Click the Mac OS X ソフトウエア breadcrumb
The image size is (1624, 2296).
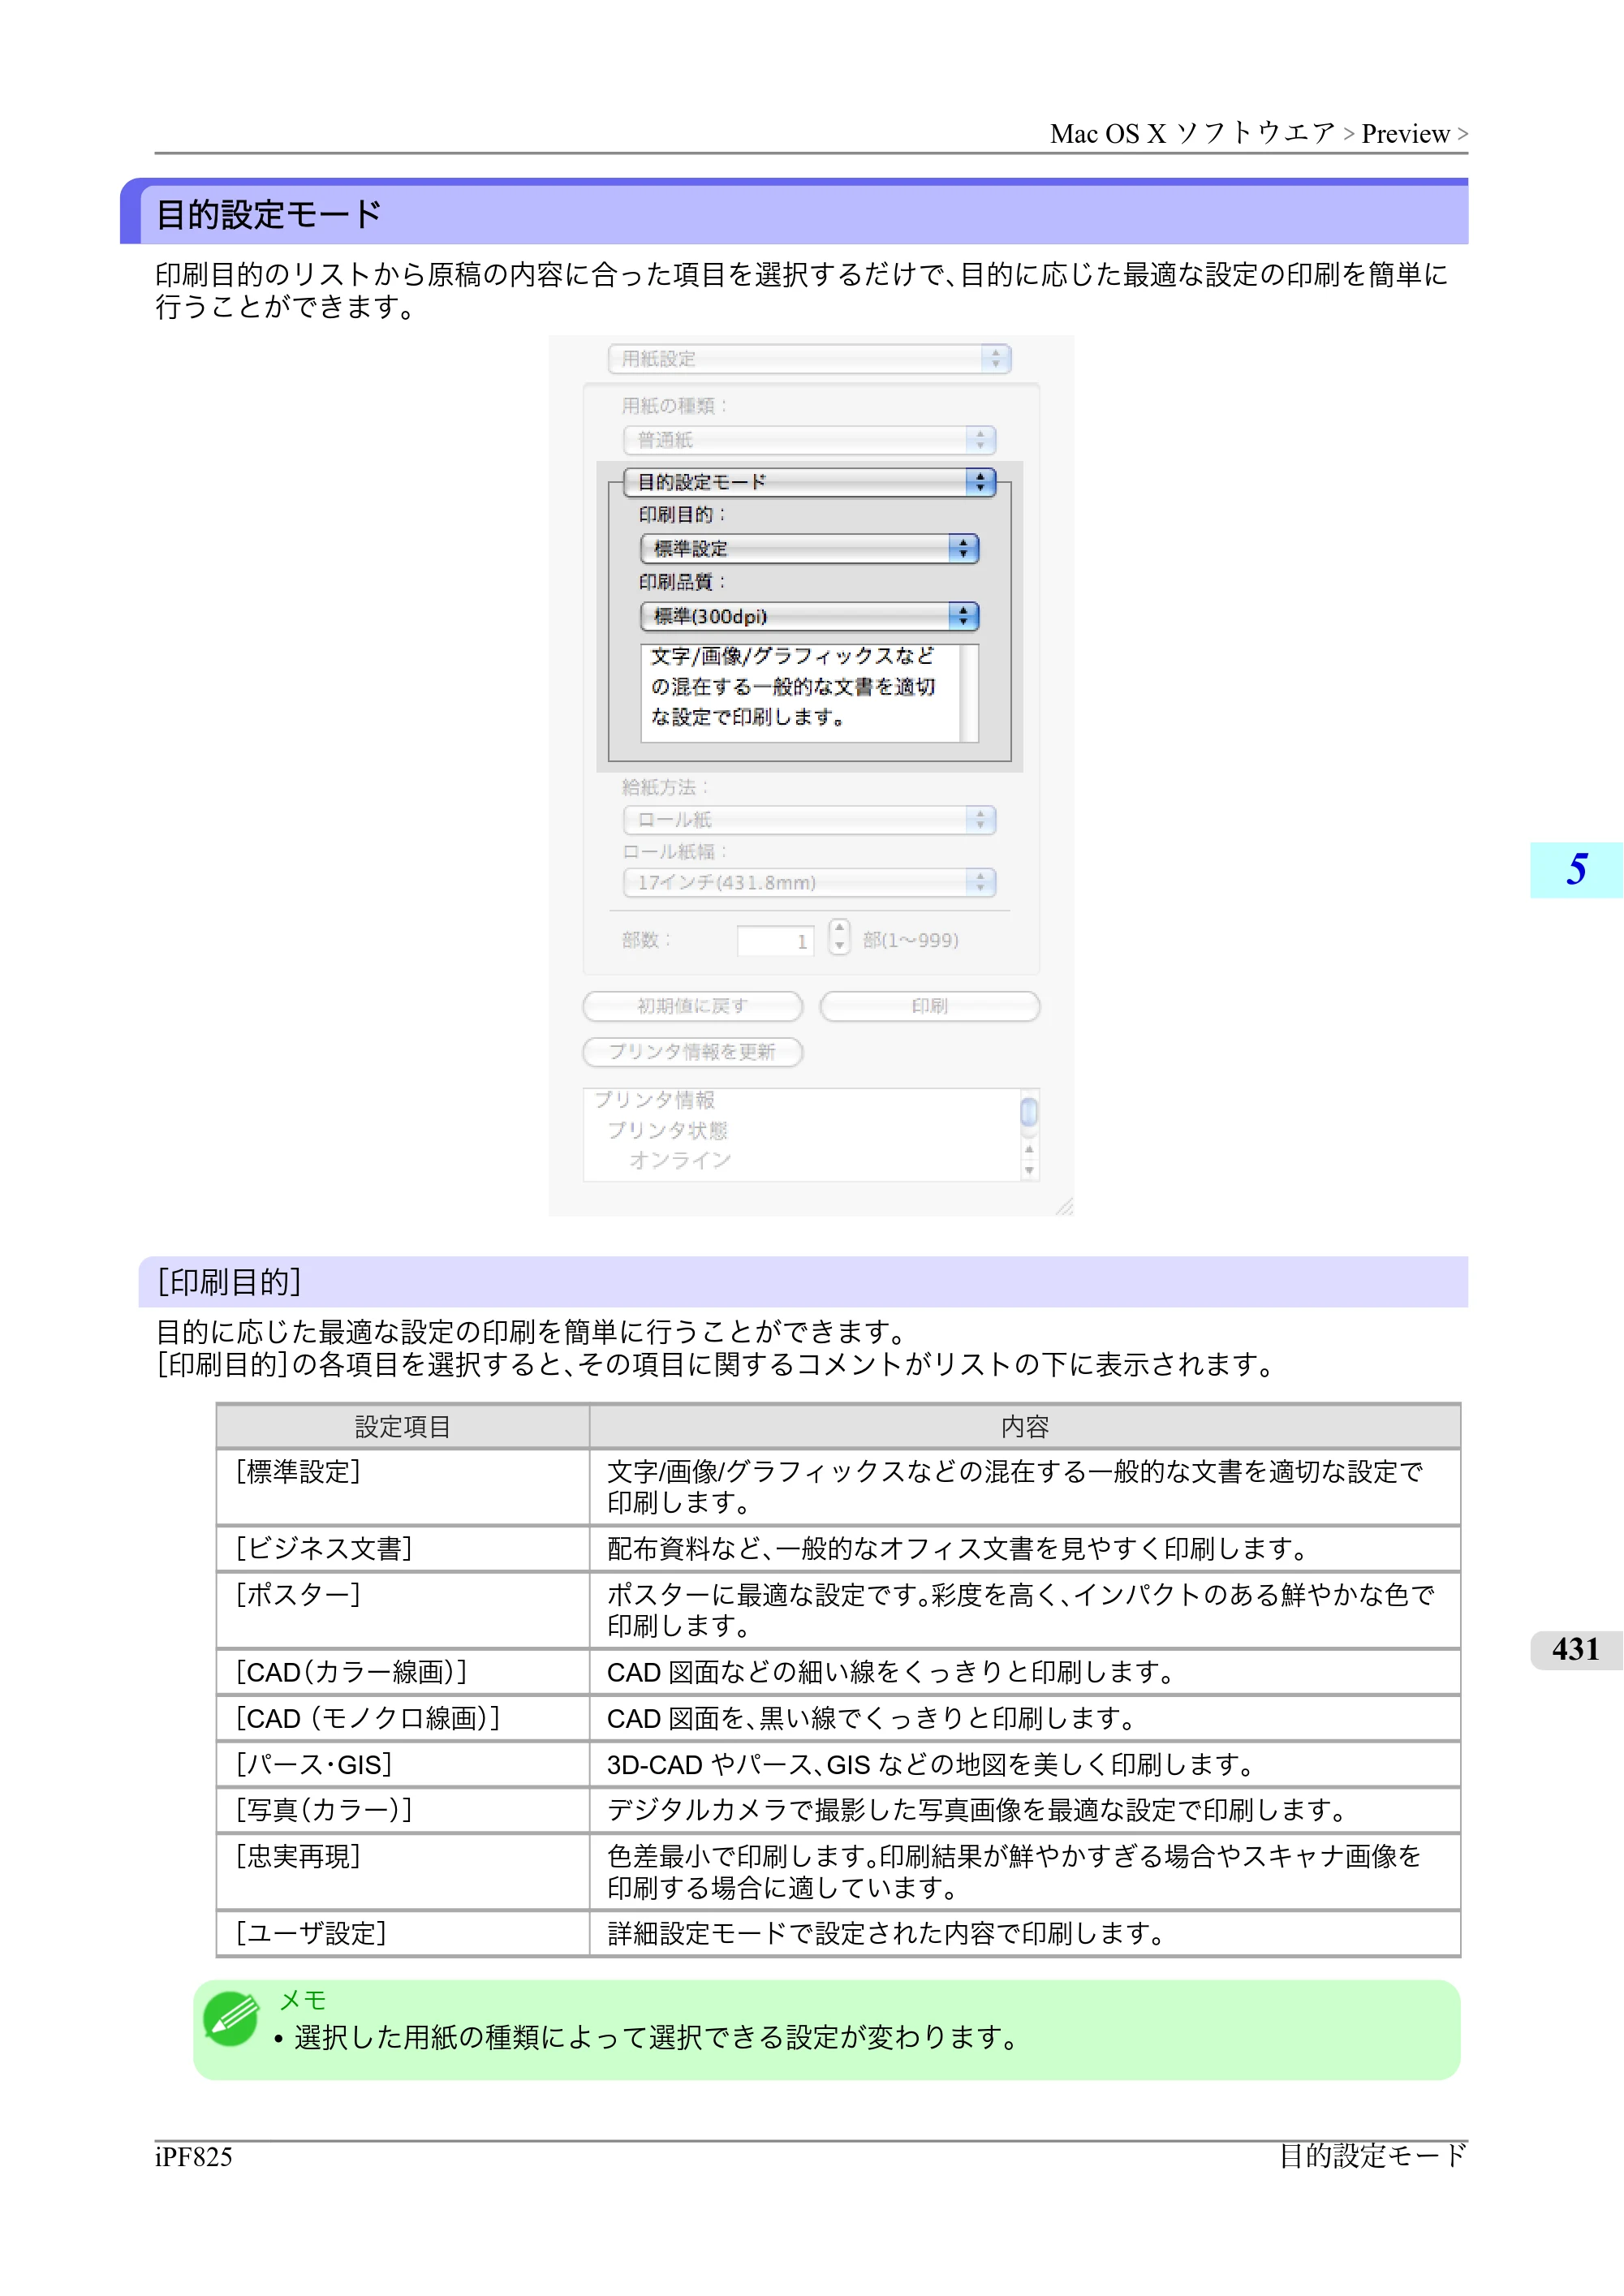tap(1193, 134)
